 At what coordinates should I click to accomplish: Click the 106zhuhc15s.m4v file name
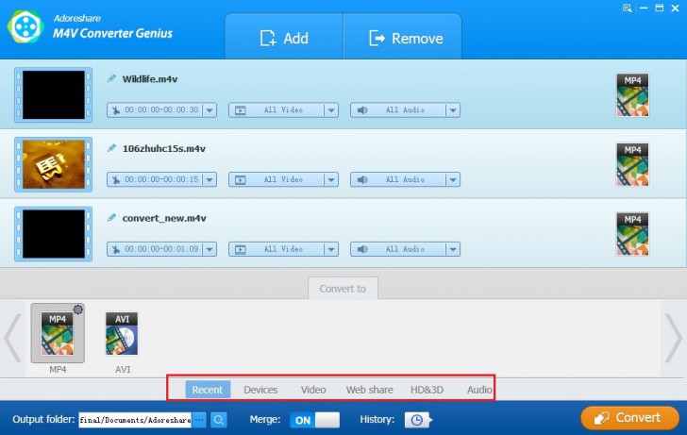pyautogui.click(x=164, y=148)
